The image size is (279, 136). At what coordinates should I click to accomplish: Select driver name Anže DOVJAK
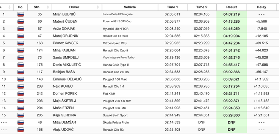64,29
